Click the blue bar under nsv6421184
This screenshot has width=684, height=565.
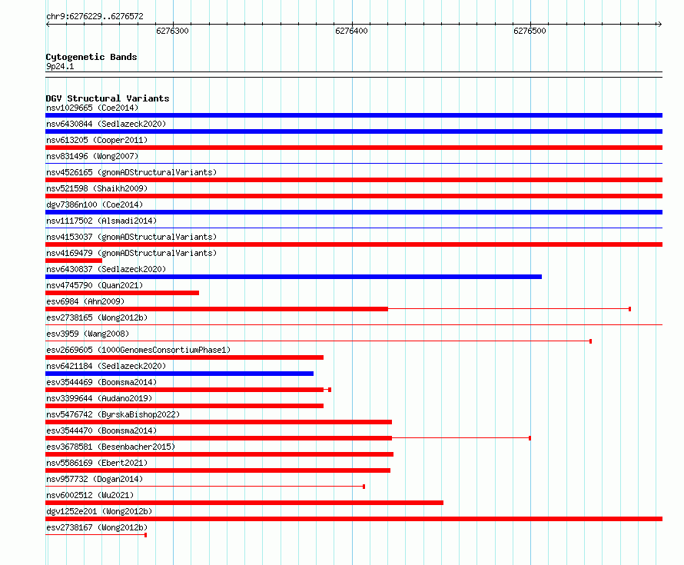[179, 374]
